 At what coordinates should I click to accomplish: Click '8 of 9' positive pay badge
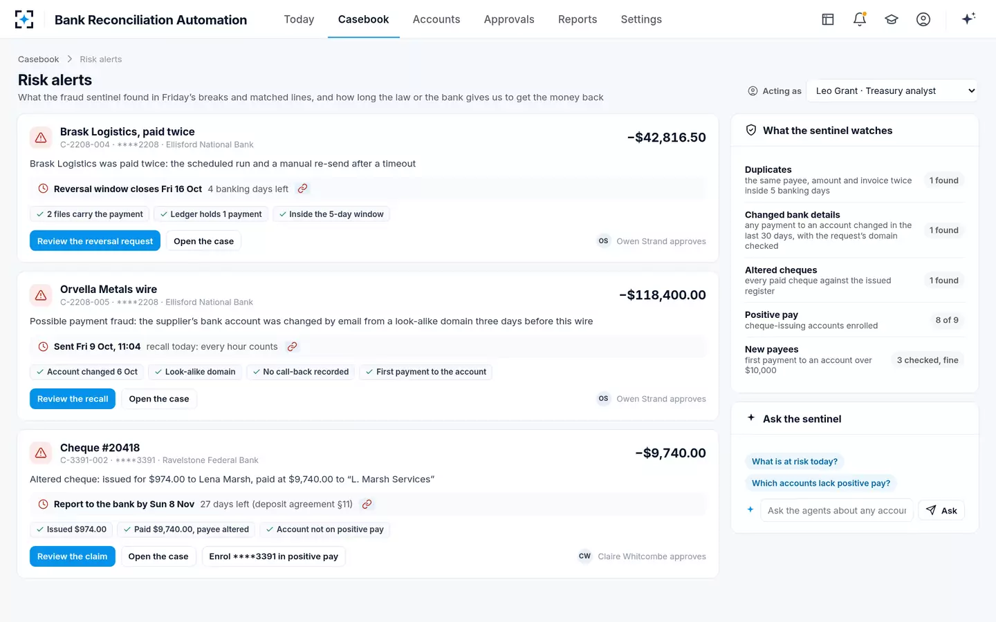947,320
